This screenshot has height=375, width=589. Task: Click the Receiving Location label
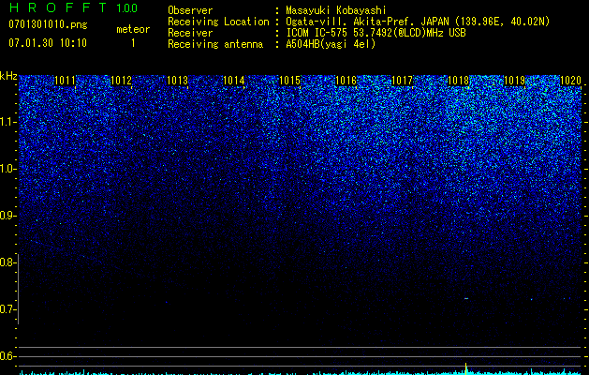(x=218, y=22)
